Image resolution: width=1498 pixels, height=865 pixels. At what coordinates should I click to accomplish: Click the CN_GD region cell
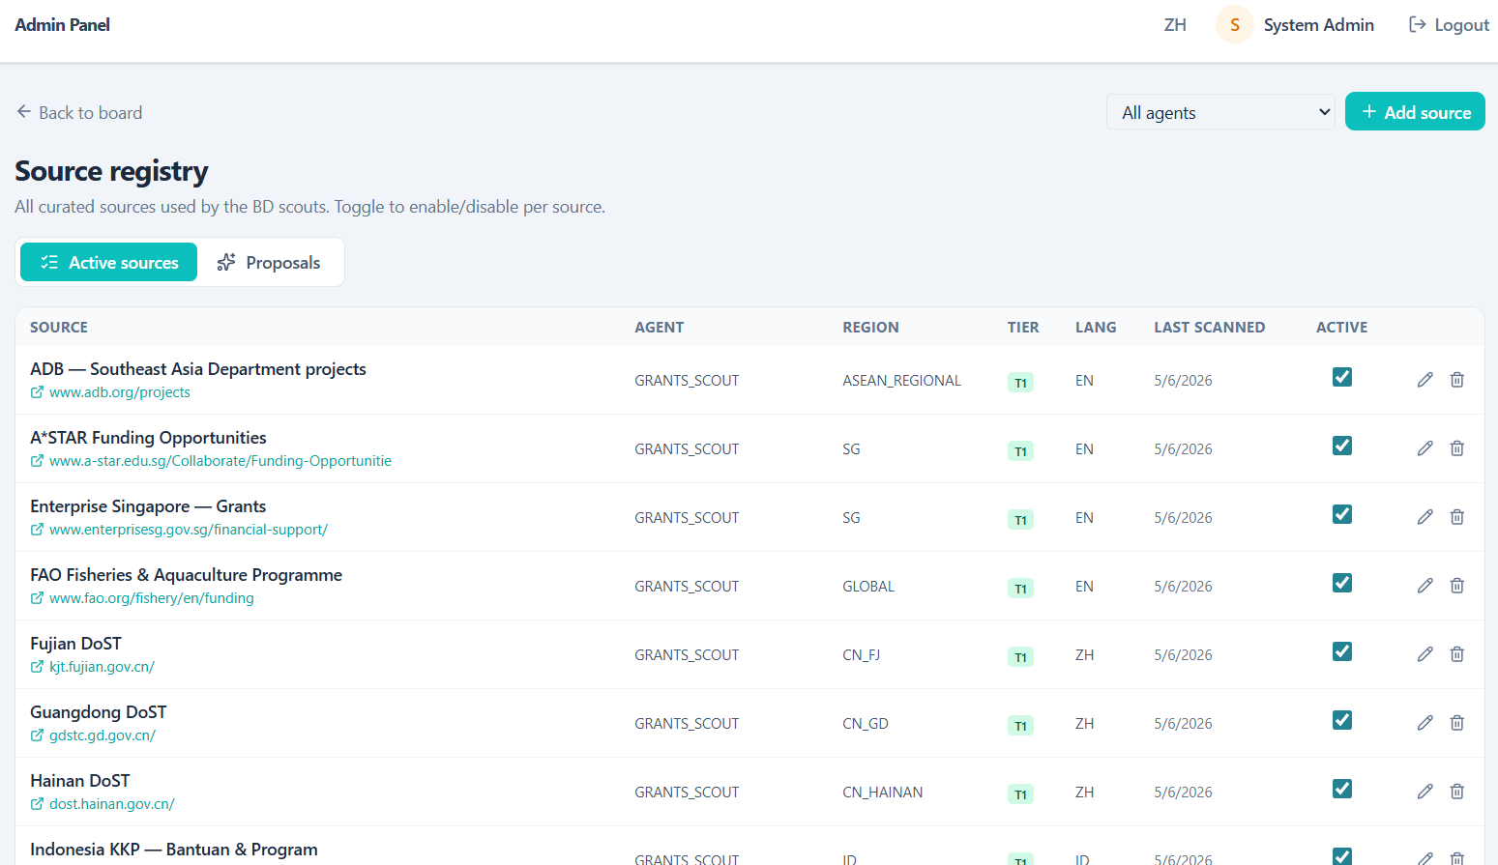[x=866, y=724]
